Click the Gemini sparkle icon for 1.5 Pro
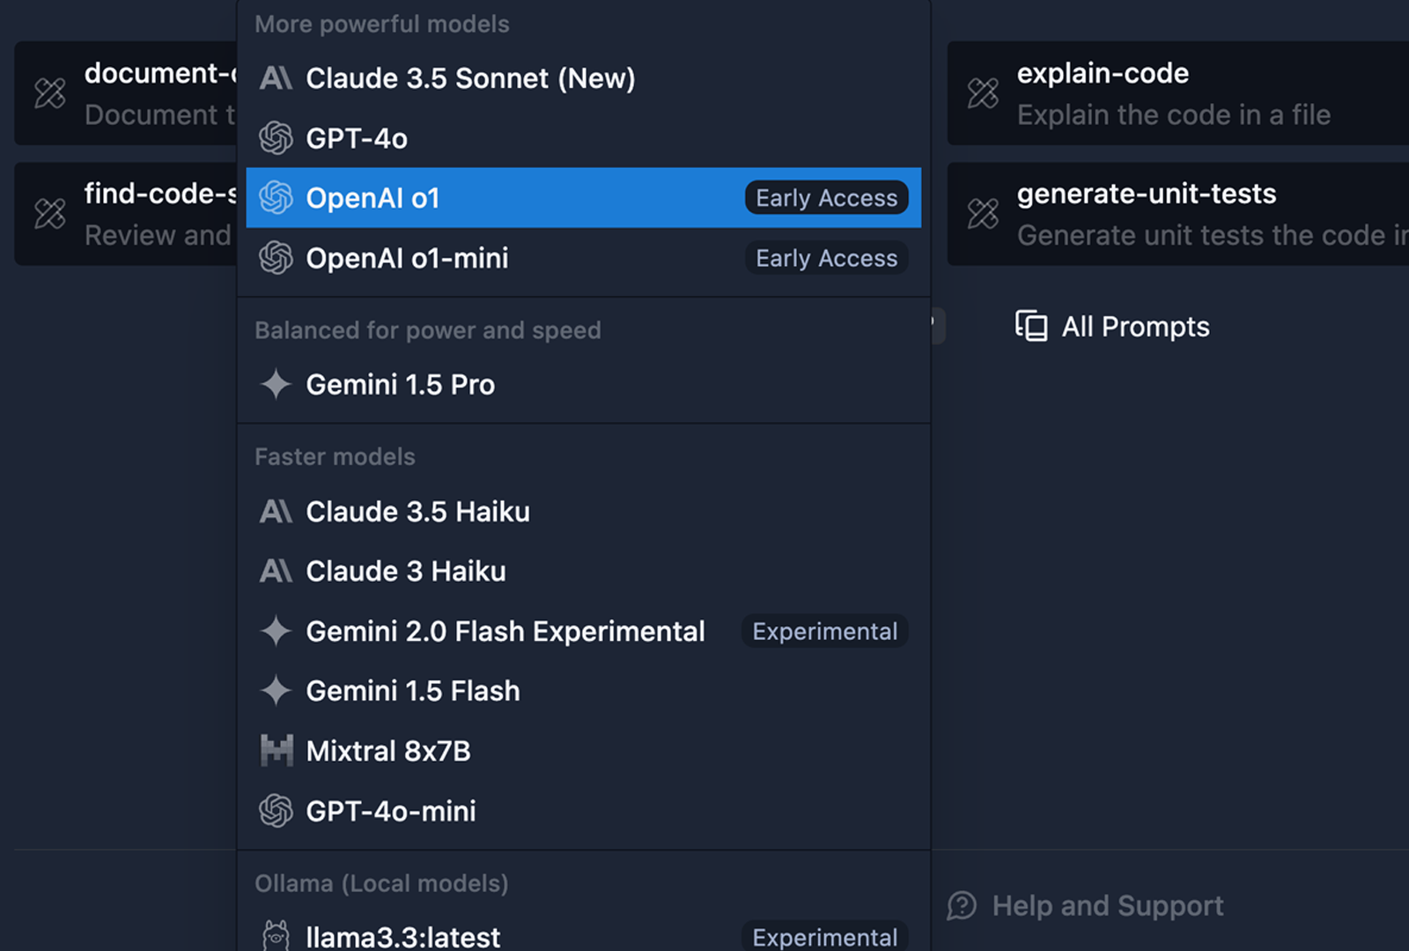The height and width of the screenshot is (951, 1409). [276, 385]
